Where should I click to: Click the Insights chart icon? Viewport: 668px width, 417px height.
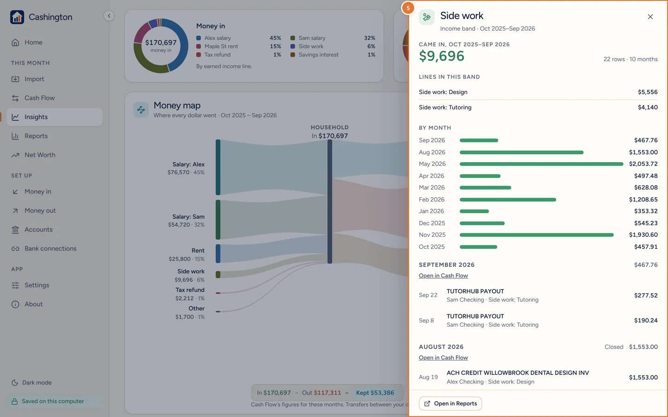(x=15, y=117)
